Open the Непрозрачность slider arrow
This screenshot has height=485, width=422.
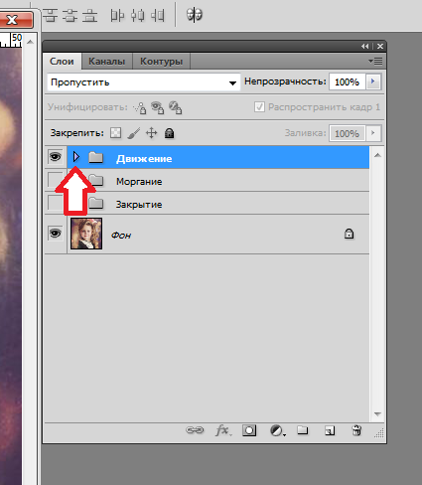click(373, 81)
